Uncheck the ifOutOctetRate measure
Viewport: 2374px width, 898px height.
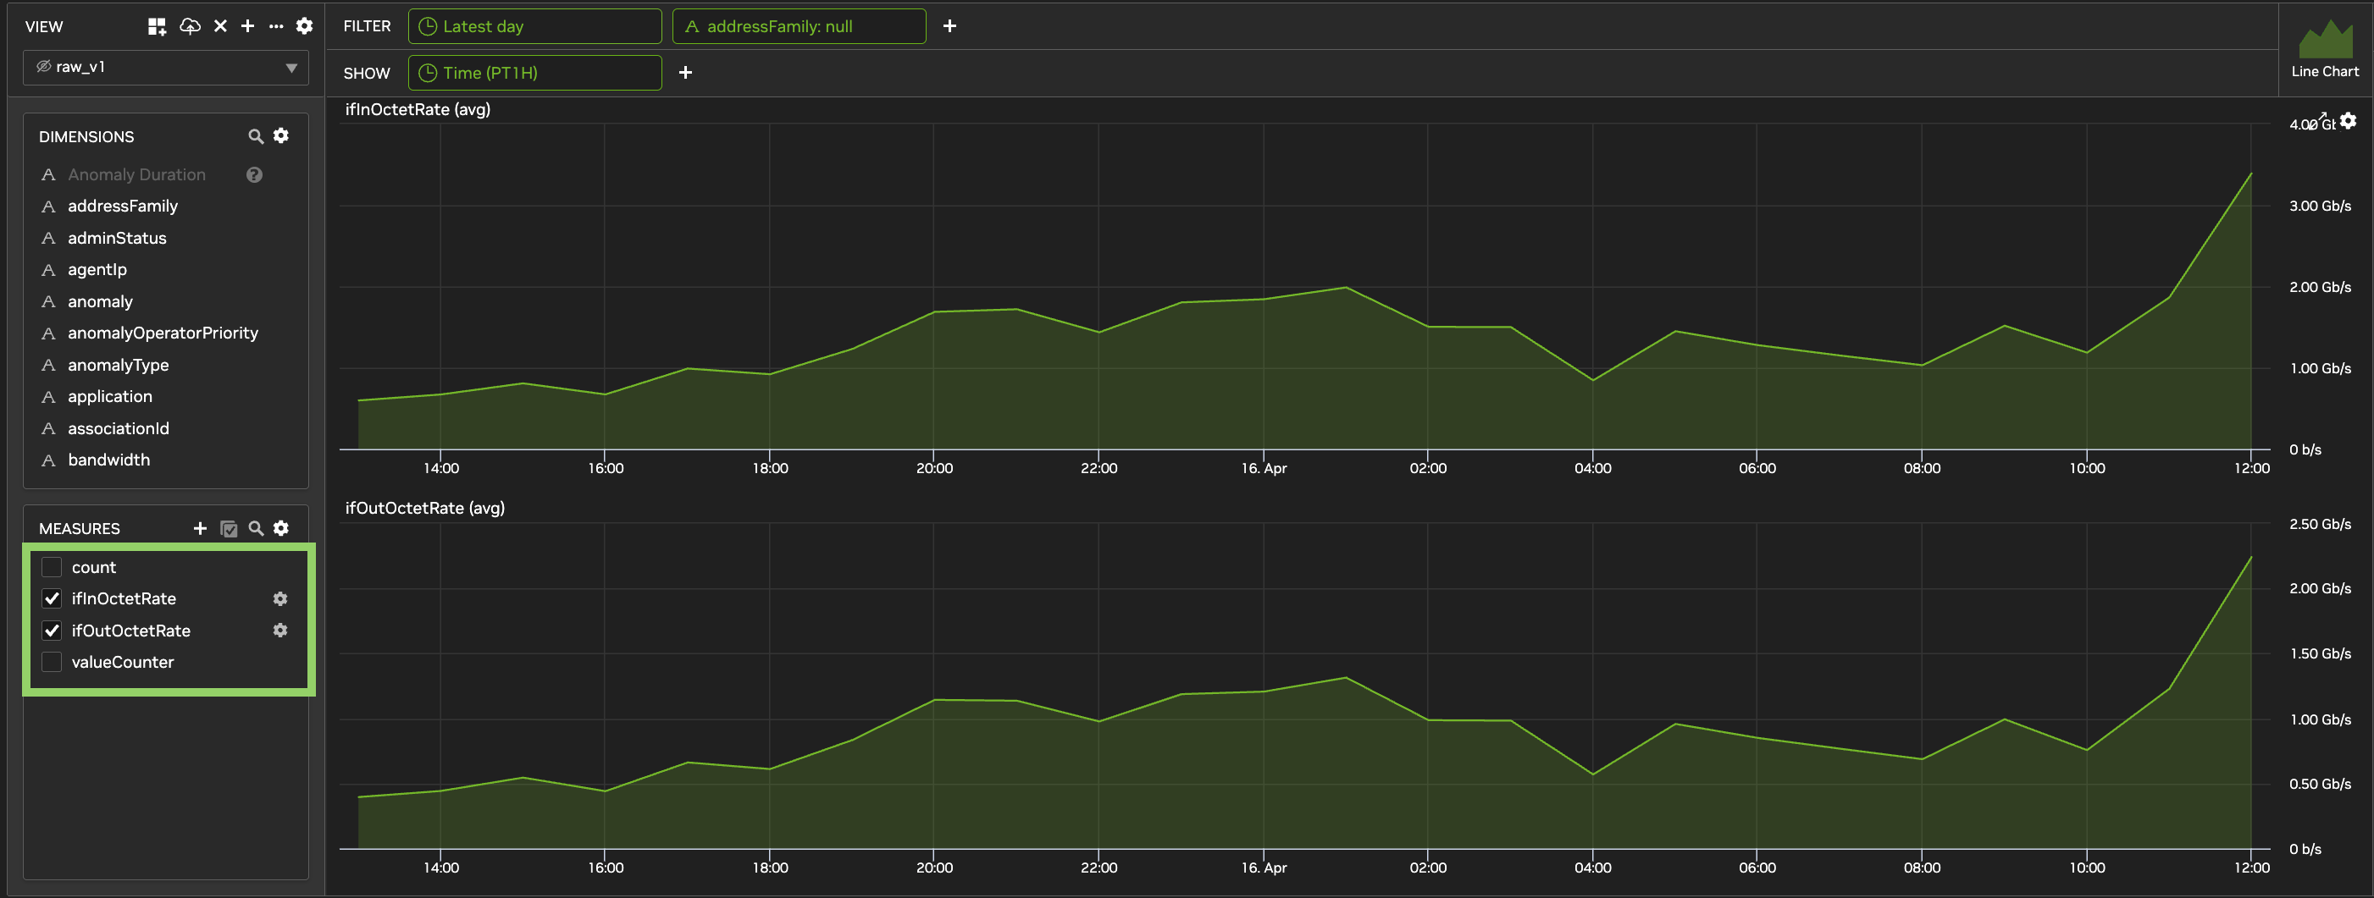click(x=53, y=631)
